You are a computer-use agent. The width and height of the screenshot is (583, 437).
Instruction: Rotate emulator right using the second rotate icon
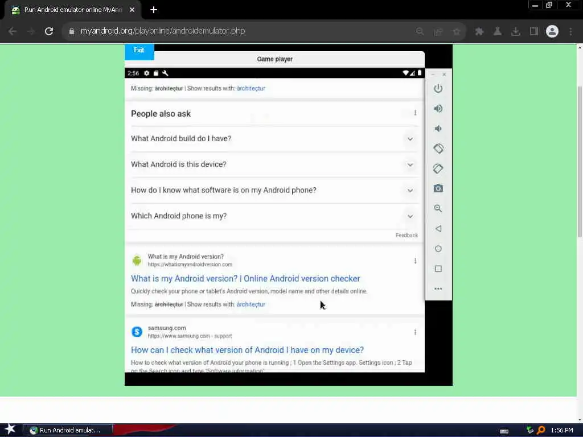click(438, 168)
